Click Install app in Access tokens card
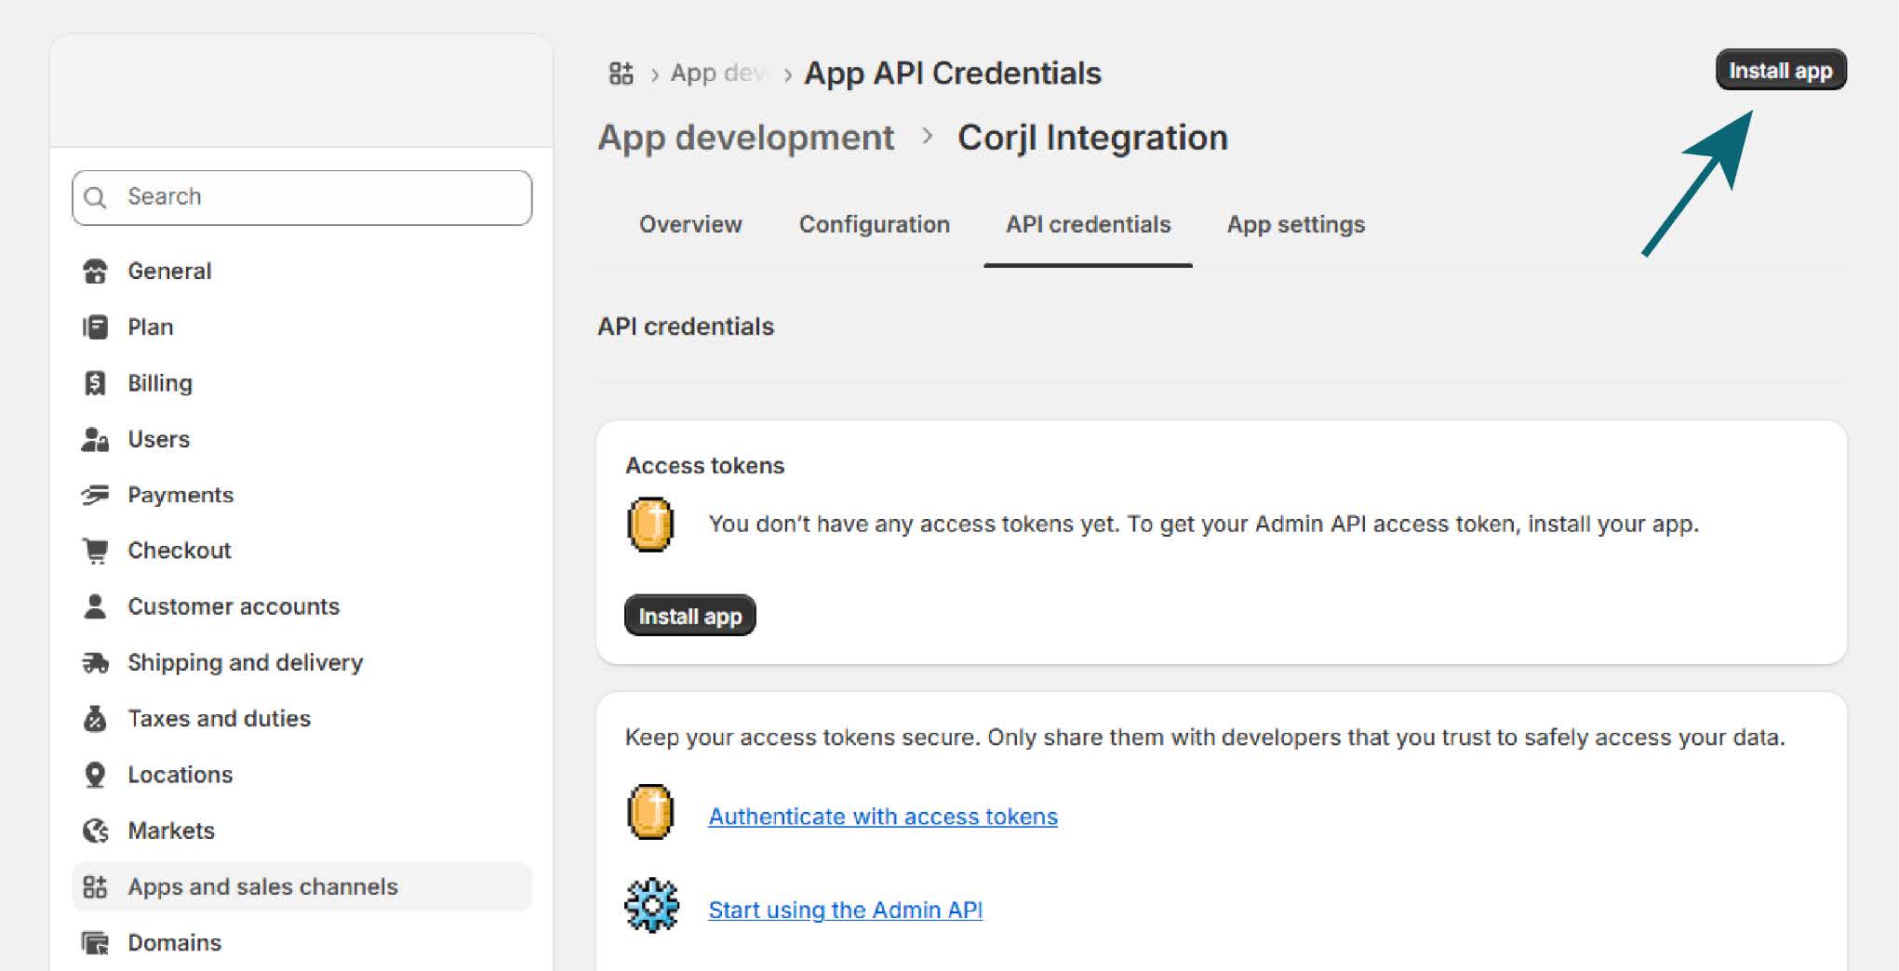The height and width of the screenshot is (971, 1899). pos(689,616)
